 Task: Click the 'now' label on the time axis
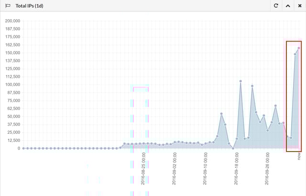(299, 156)
